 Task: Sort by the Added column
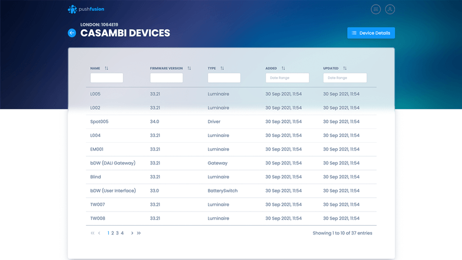point(283,68)
